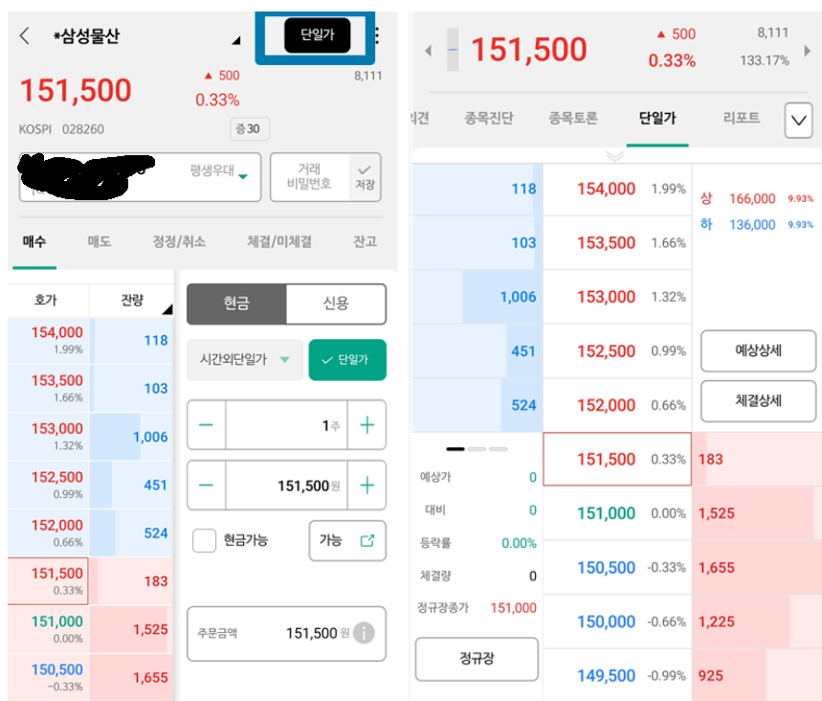Click the info icon beside 주문금액
Viewport: 822px width, 701px height.
(364, 633)
